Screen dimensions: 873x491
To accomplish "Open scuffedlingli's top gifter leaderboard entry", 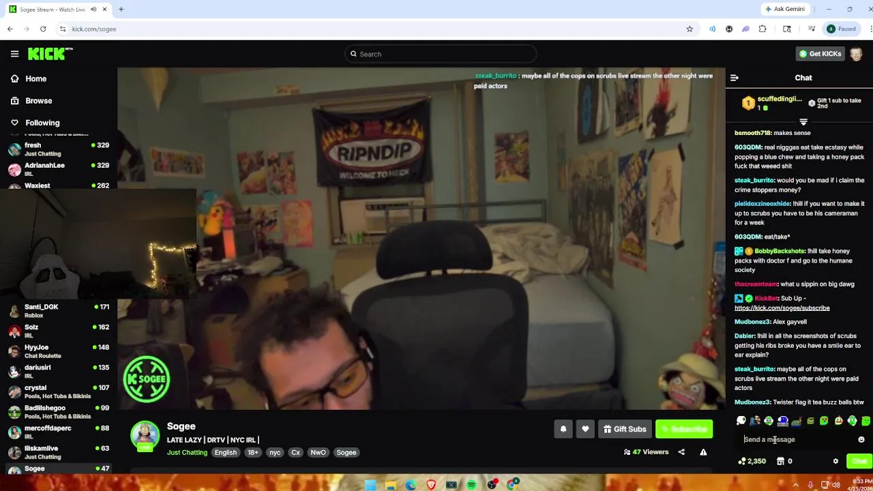I will point(772,103).
